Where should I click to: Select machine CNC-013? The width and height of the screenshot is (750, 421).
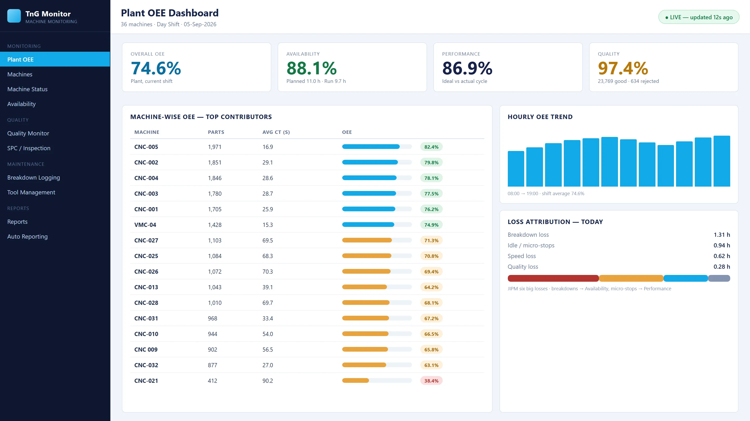(146, 287)
